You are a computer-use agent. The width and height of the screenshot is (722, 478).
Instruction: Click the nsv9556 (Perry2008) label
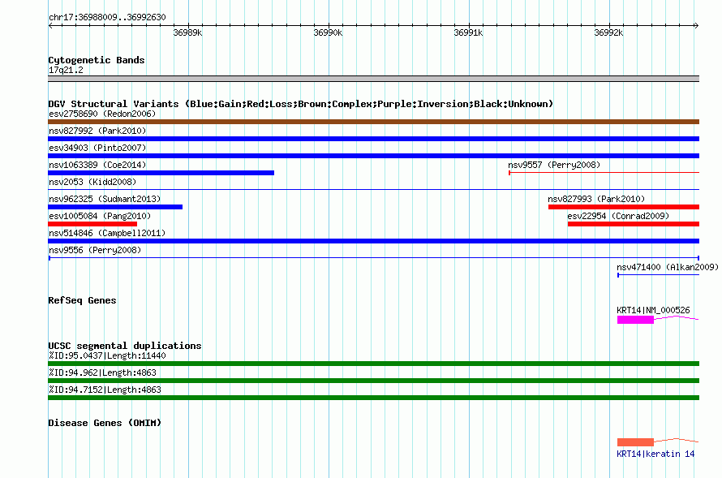pyautogui.click(x=95, y=250)
